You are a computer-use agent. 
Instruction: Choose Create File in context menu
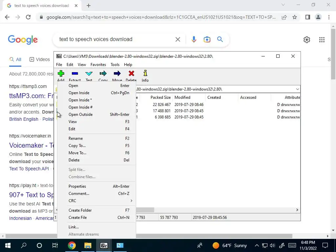[97, 218]
